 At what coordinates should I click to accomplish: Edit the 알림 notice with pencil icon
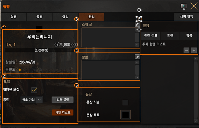tap(137, 57)
